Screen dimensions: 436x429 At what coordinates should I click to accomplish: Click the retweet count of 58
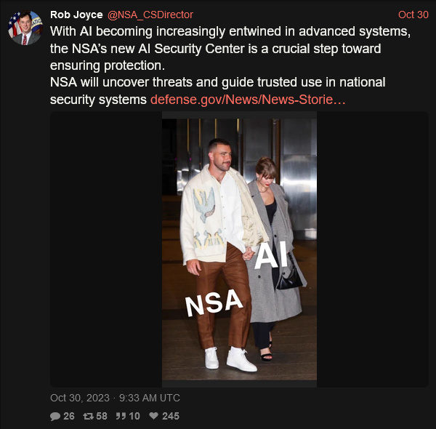(x=102, y=416)
